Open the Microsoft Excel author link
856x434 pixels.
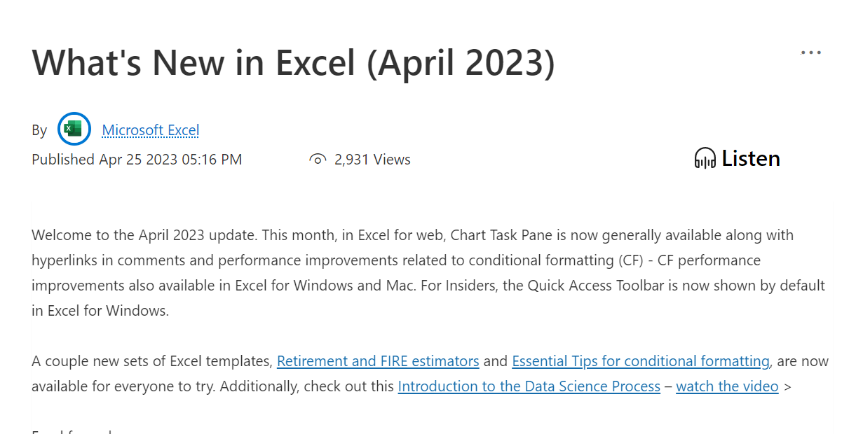click(150, 130)
